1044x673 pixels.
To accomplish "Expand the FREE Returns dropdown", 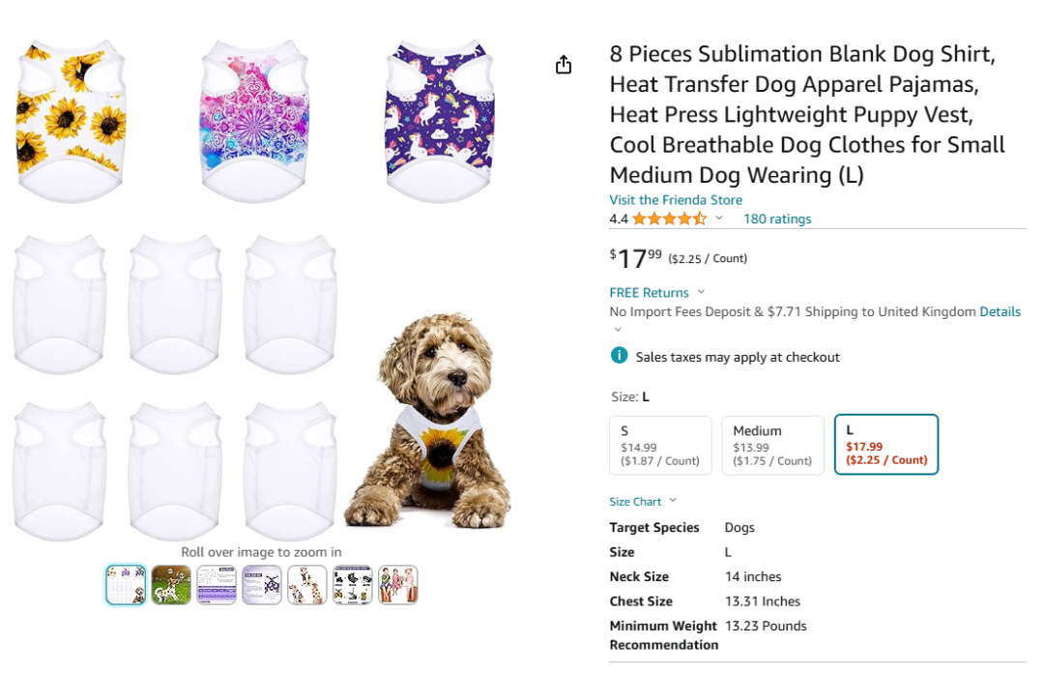I will pos(701,292).
